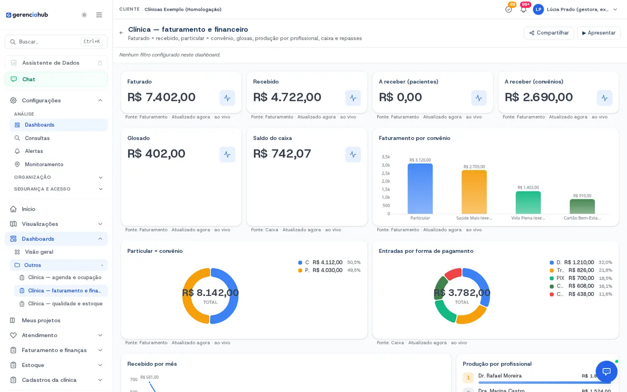Screen dimensions: 627x392
Task: Go back using the arrow beside the dashboard title
Action: 121,33
